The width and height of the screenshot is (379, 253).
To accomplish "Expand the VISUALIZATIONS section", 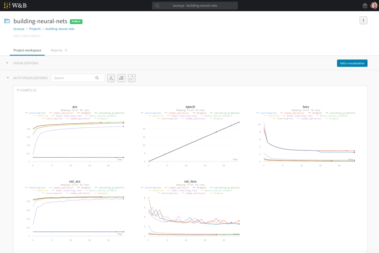I will click(x=8, y=63).
